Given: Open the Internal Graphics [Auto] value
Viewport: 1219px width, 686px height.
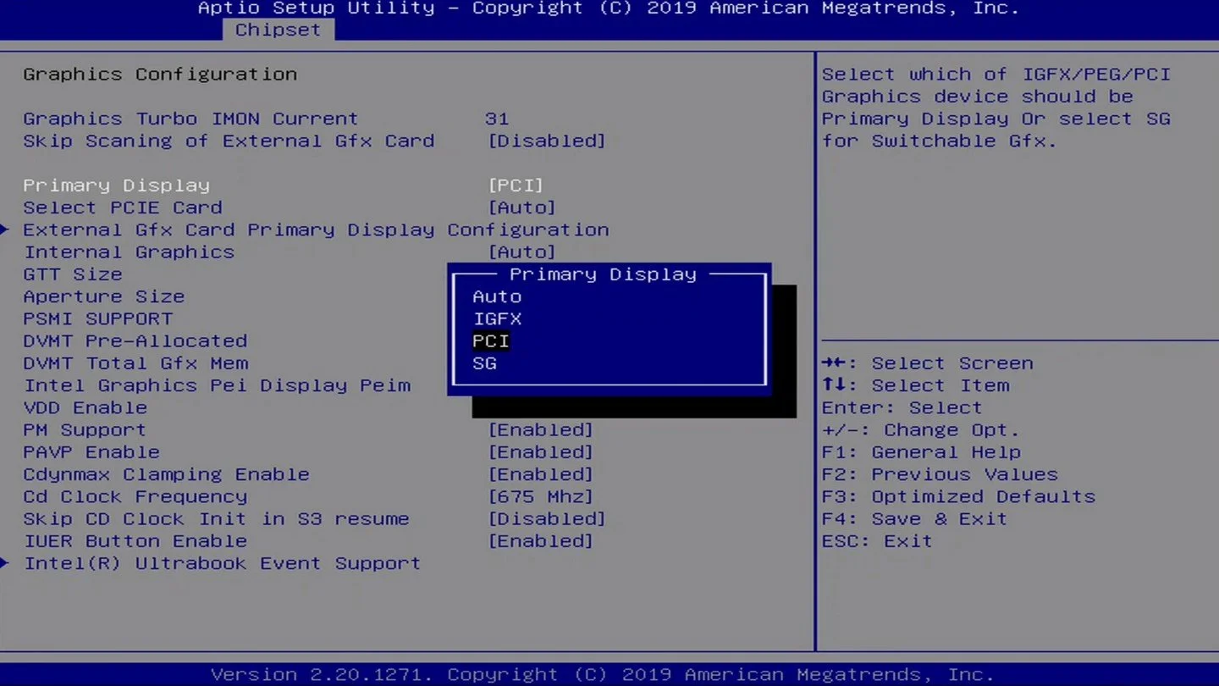Looking at the screenshot, I should [x=521, y=252].
